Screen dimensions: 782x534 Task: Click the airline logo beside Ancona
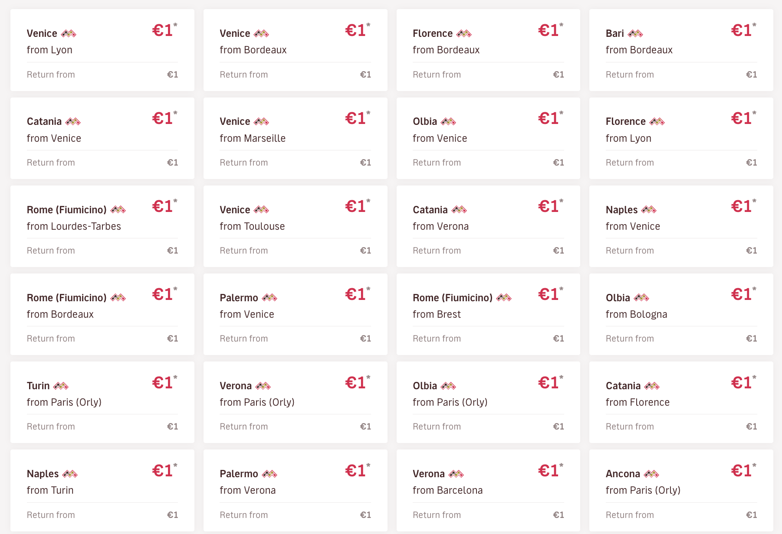pos(651,474)
